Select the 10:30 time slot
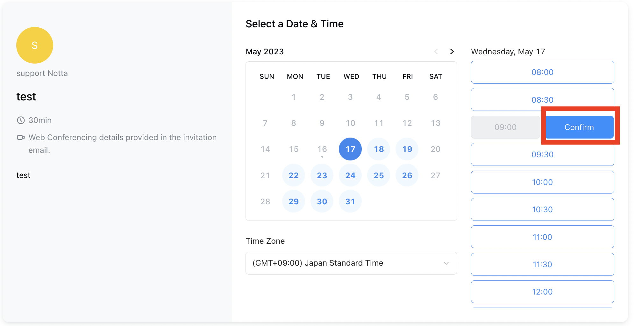Viewport: 635px width, 326px height. pyautogui.click(x=542, y=209)
